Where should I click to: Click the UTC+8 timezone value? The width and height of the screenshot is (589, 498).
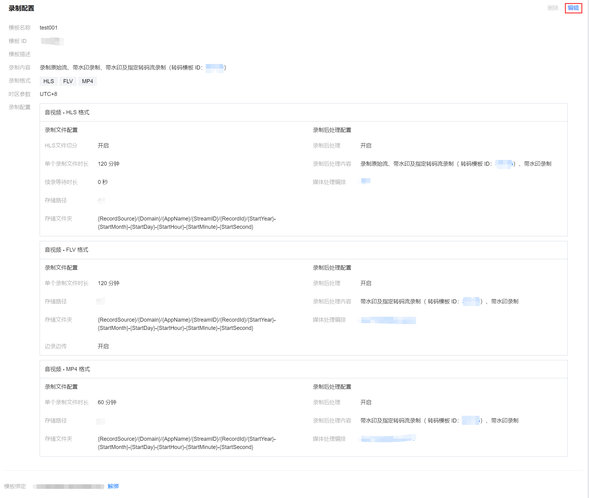pyautogui.click(x=48, y=94)
